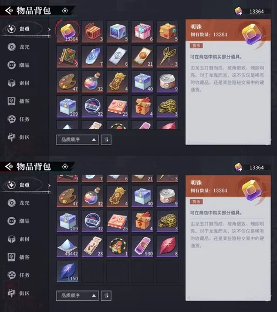Go back using upper 物品背包 arrow
Viewport: 277px width, 312px height.
click(x=9, y=11)
